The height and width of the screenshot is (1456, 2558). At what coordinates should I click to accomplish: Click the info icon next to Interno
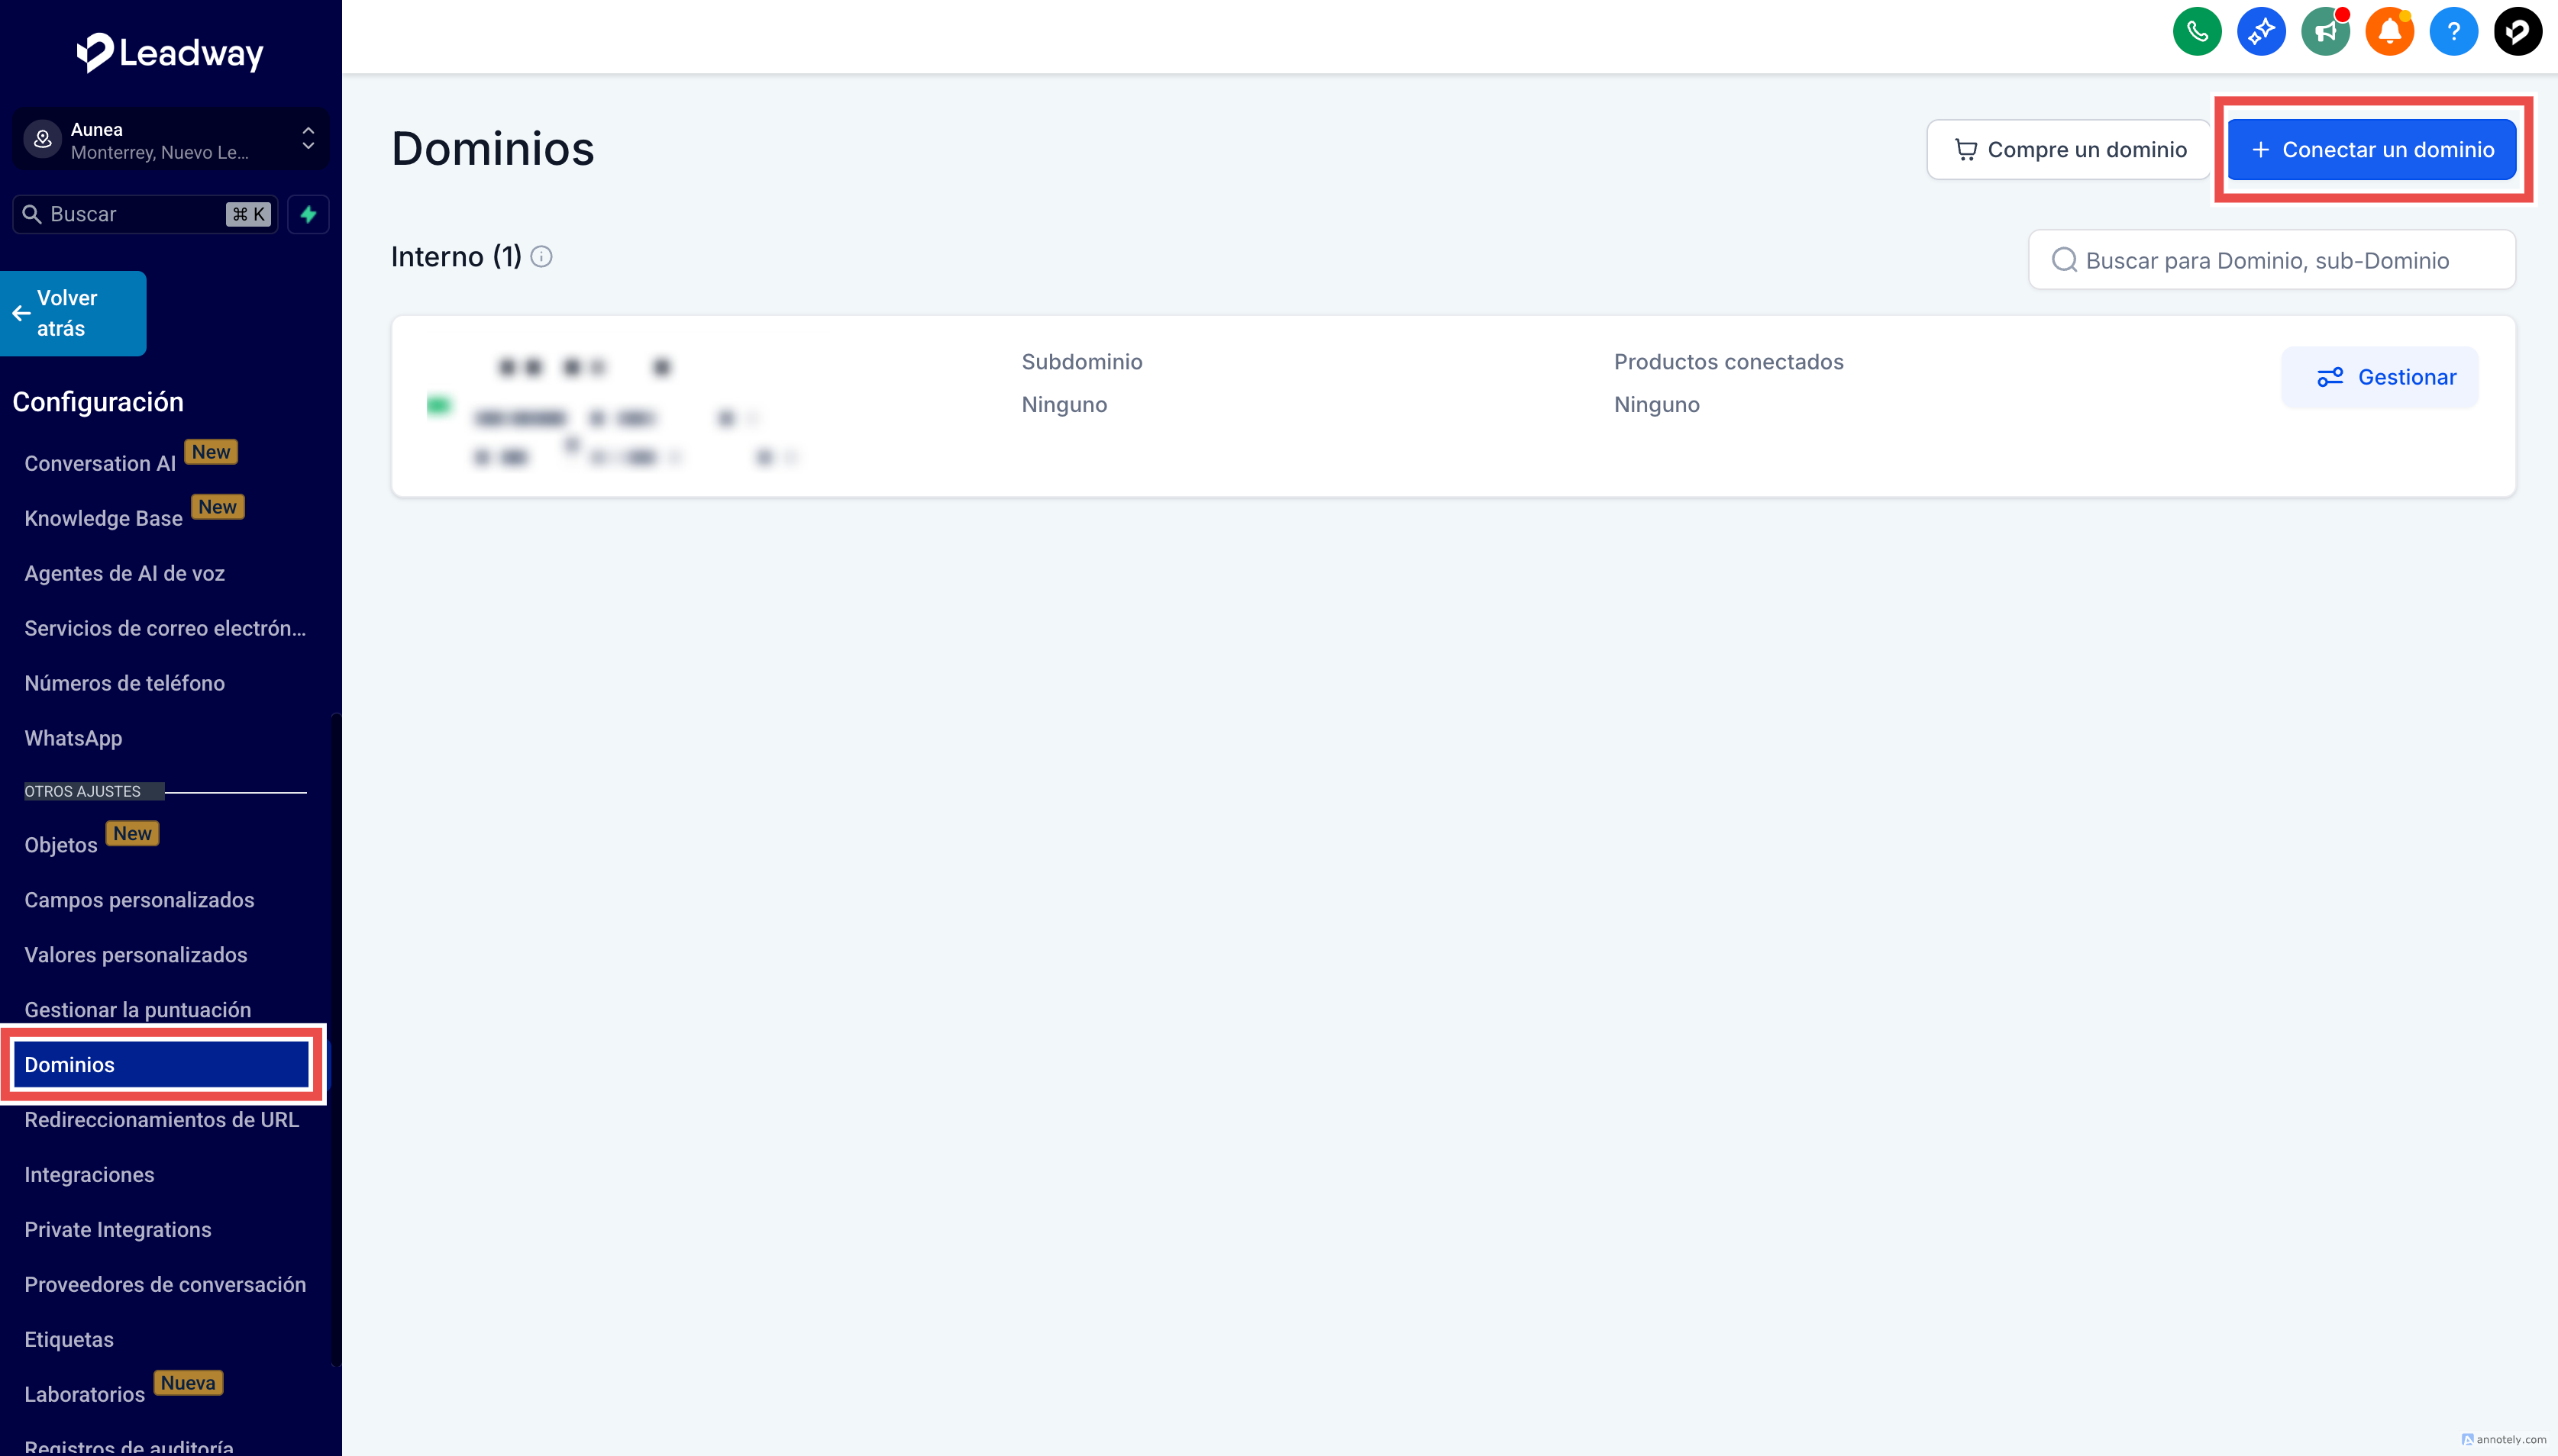pyautogui.click(x=541, y=257)
